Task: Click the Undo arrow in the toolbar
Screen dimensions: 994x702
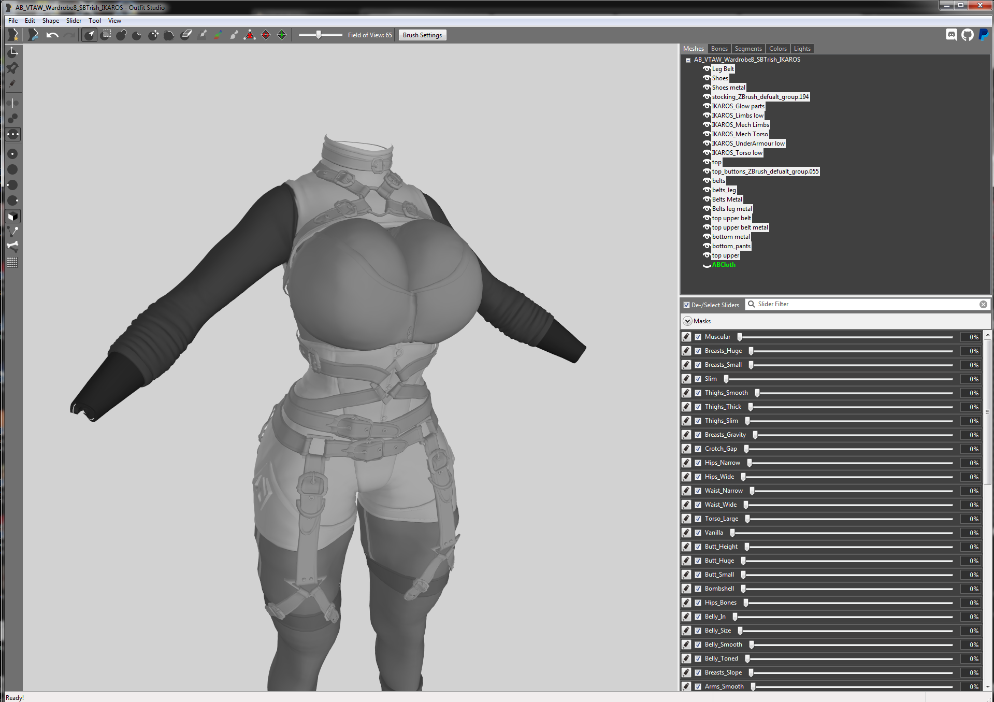Action: tap(52, 35)
